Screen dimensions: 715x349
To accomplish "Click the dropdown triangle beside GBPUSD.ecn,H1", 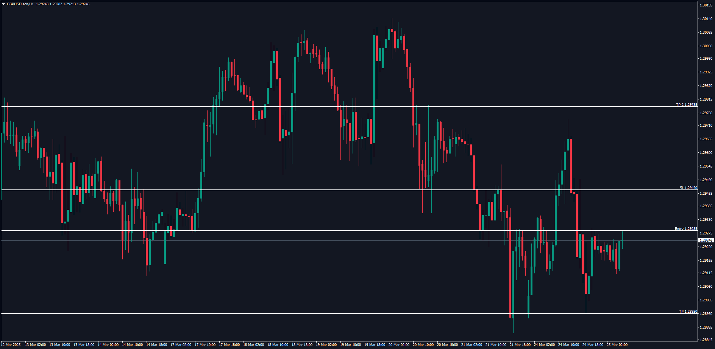I will (3, 4).
